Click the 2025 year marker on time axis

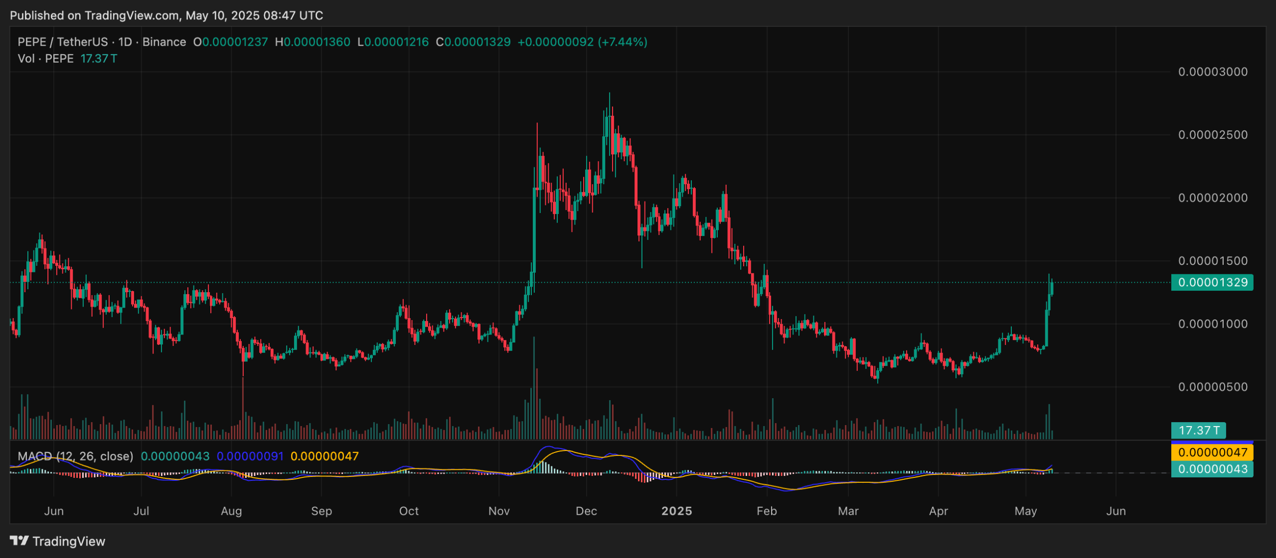676,511
